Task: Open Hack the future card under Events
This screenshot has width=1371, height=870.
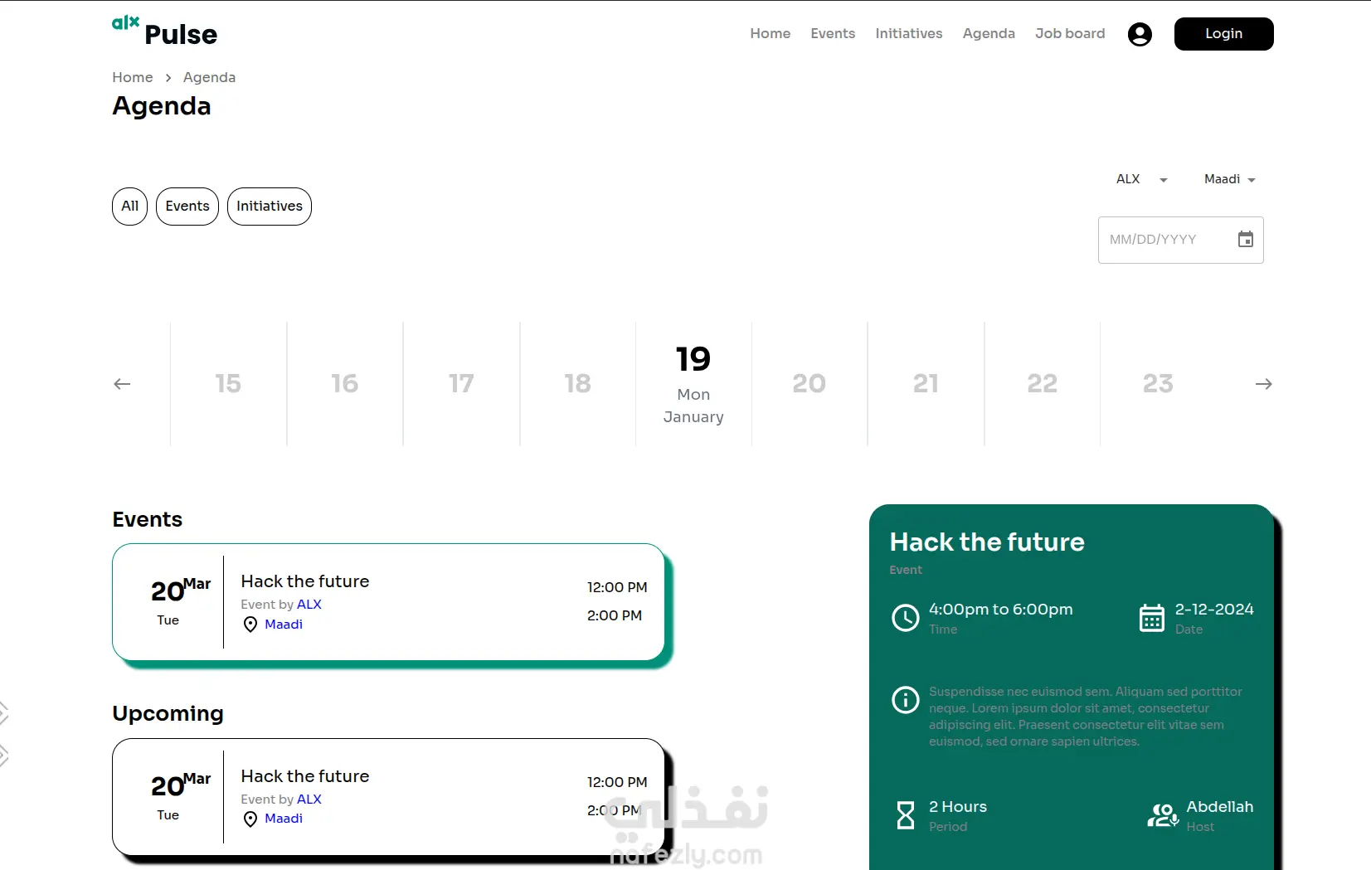Action: coord(388,602)
